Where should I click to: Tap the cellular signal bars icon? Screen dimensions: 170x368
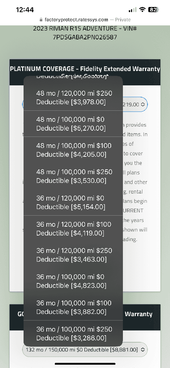(133, 10)
